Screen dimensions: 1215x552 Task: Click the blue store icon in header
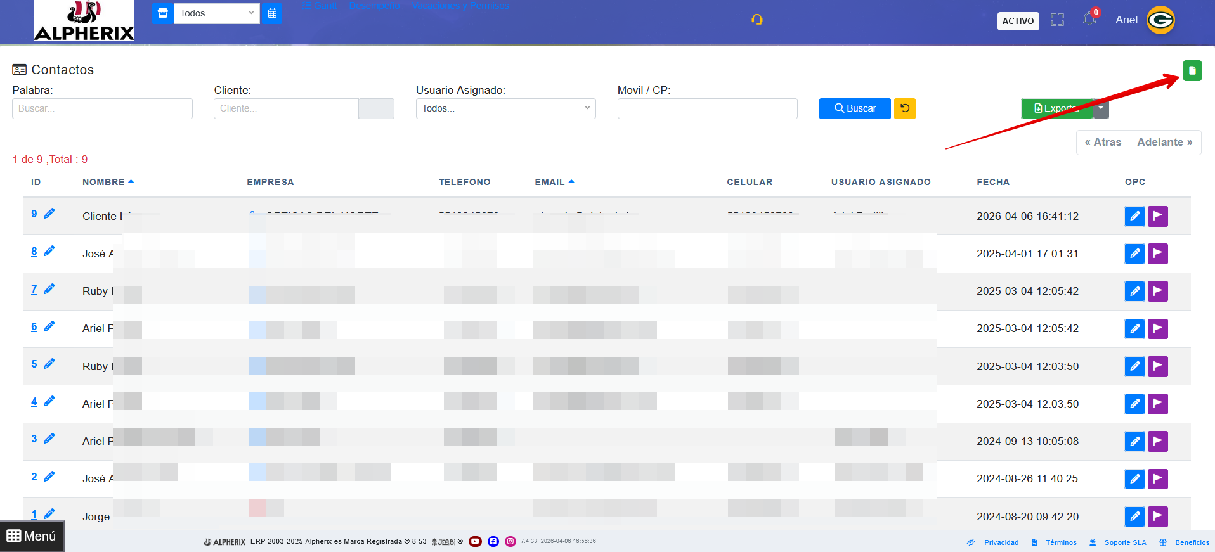tap(162, 13)
